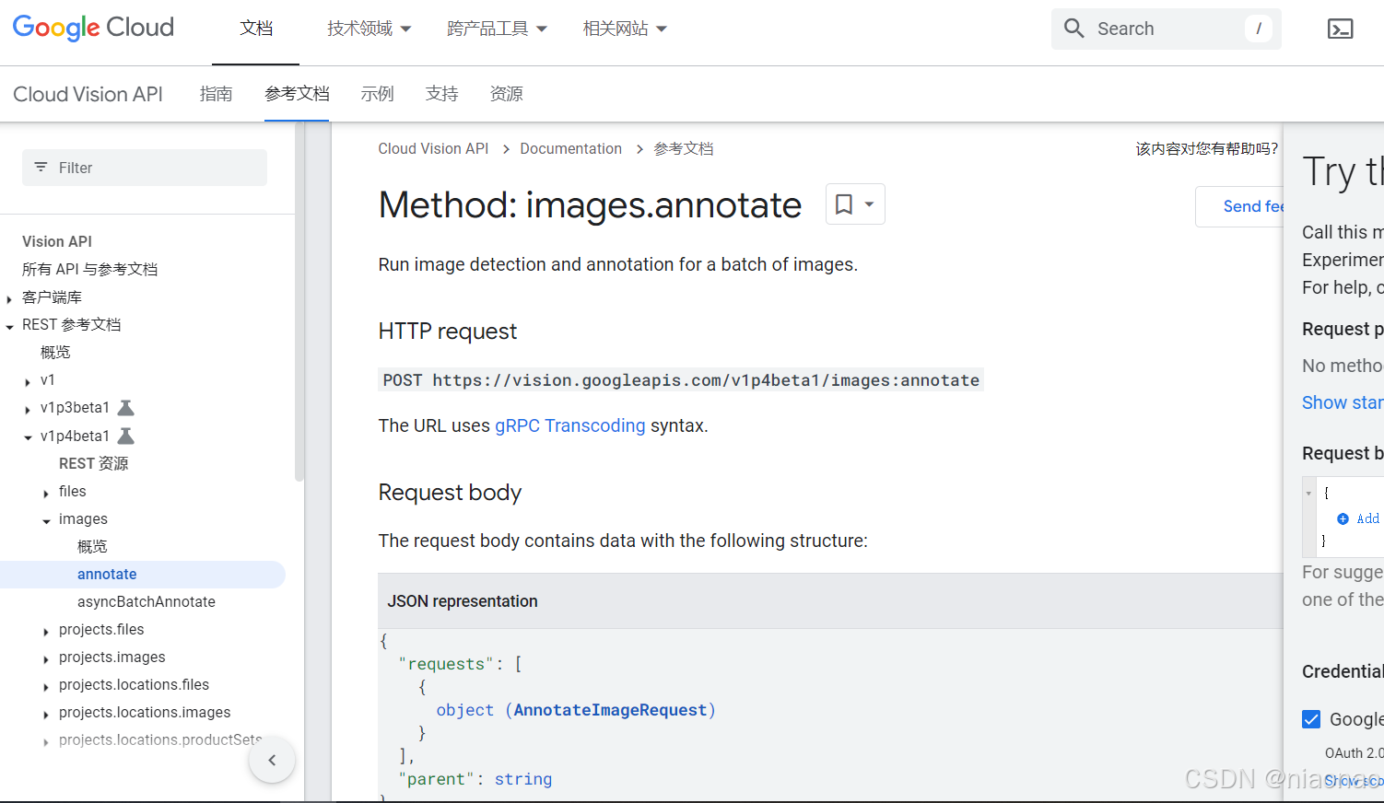Expand the v1 tree node
Viewport: 1384px width, 803px height.
point(28,381)
